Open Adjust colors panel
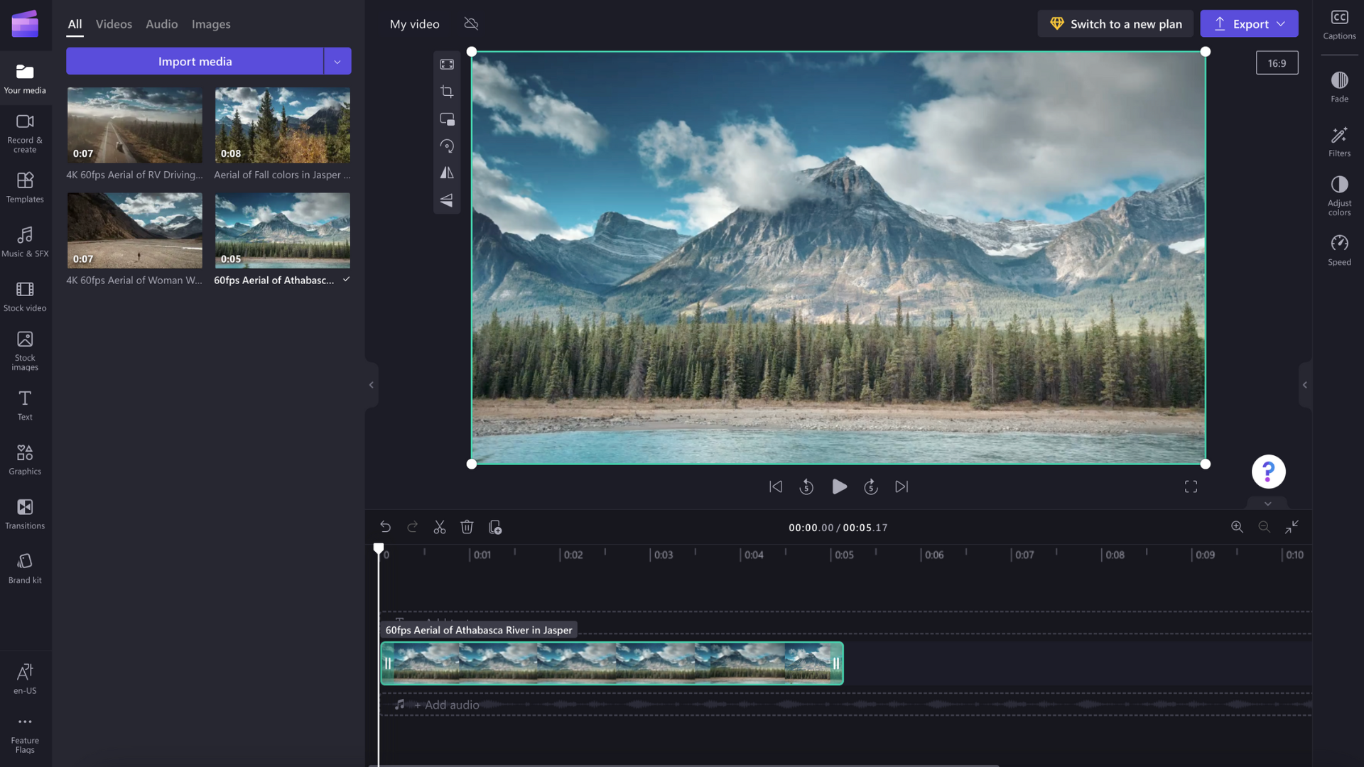Screen dimensions: 1364x767 point(1339,195)
